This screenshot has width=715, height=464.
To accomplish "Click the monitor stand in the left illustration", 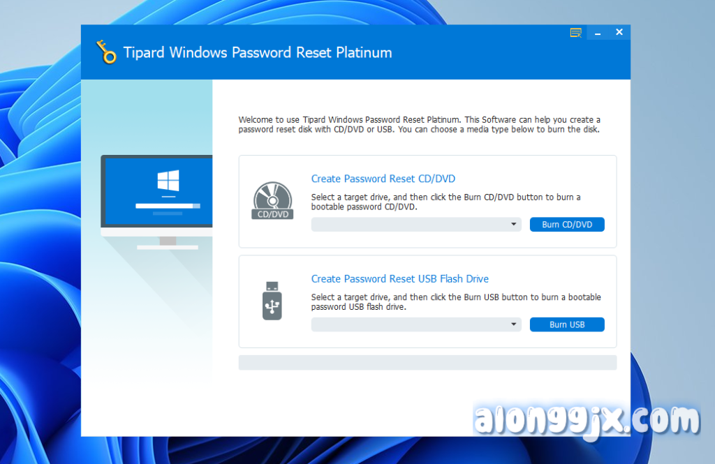I will [x=168, y=242].
